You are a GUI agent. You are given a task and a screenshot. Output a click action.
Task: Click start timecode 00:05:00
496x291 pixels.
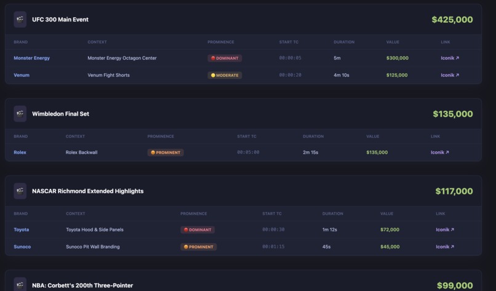pyautogui.click(x=248, y=152)
